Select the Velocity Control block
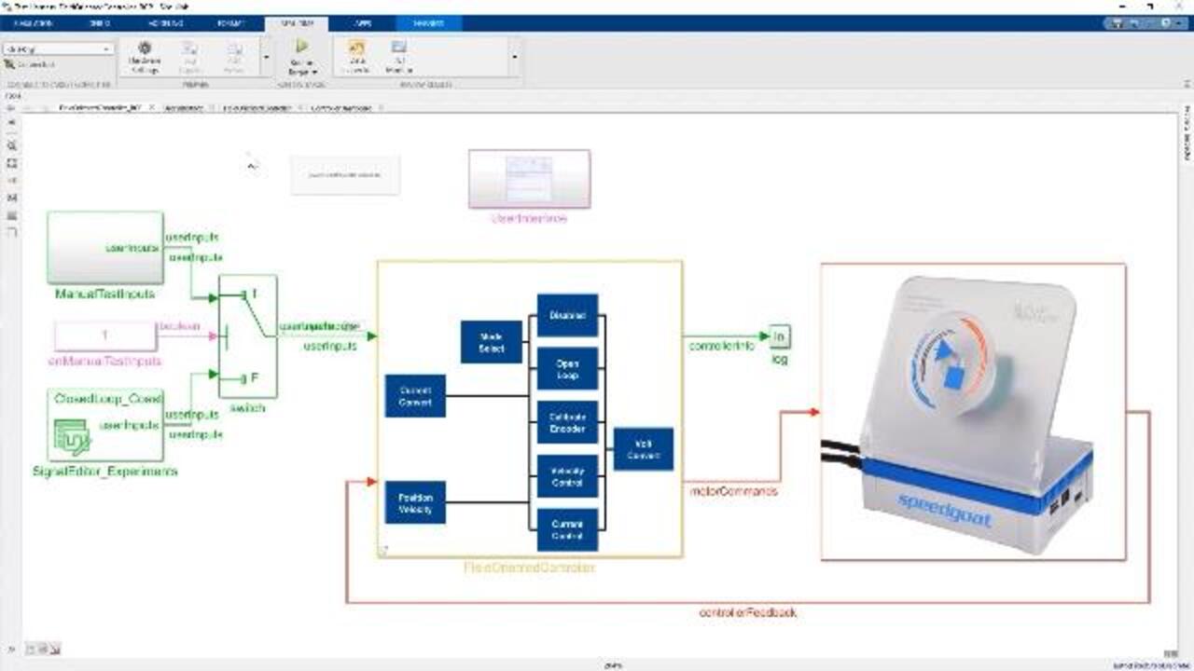This screenshot has height=671, width=1194. (x=567, y=476)
